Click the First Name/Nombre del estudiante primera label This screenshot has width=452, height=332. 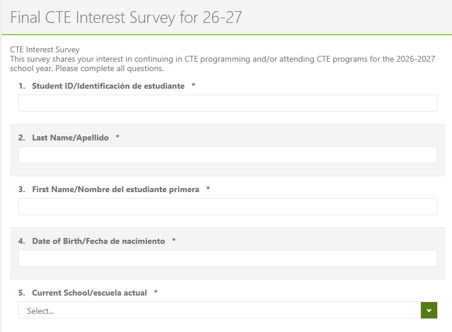pyautogui.click(x=115, y=190)
